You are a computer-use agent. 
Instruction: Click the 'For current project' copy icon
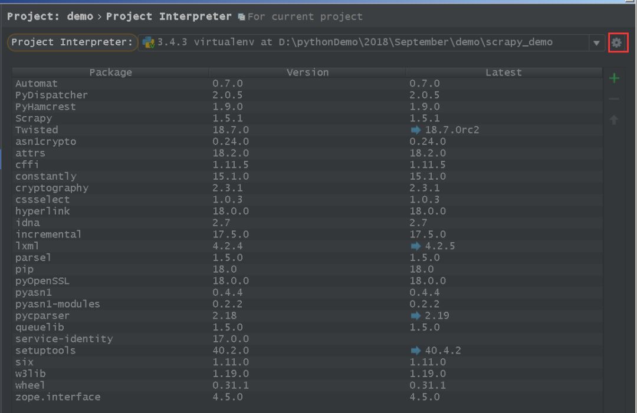(241, 17)
